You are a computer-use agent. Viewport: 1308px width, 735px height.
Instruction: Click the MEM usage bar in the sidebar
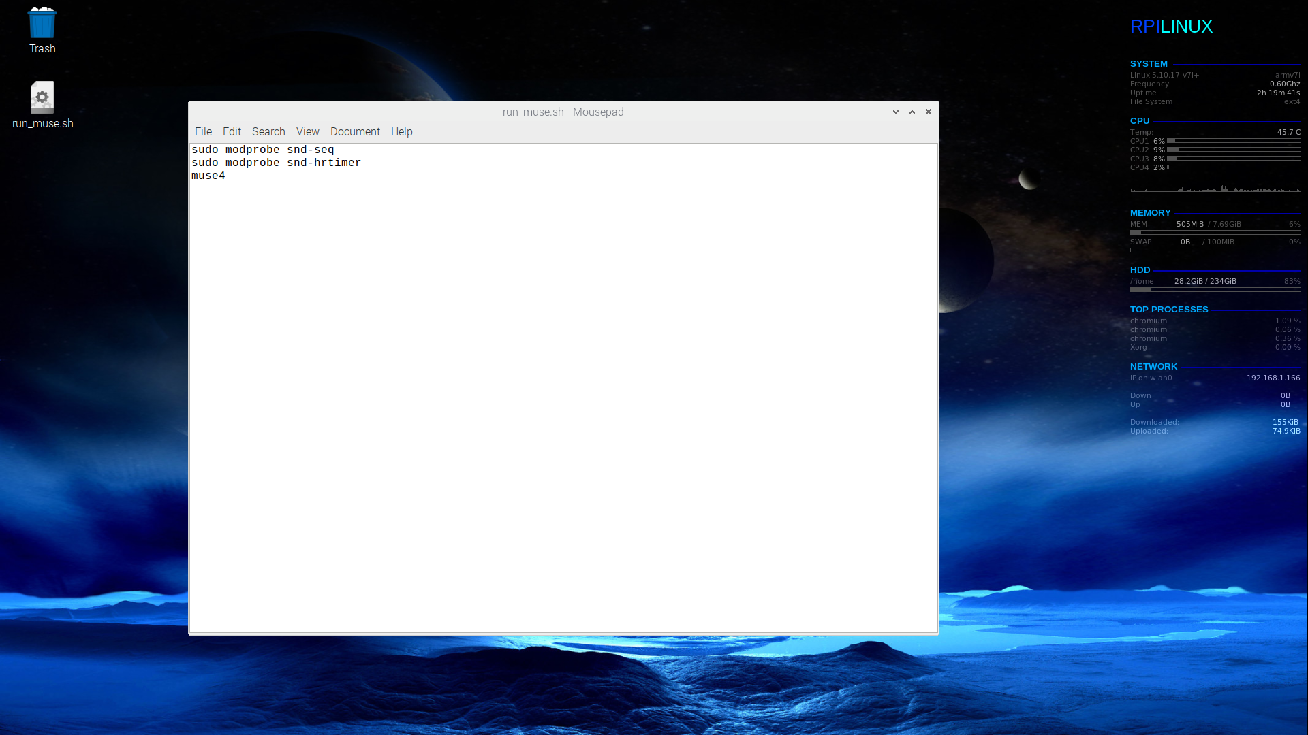click(1215, 232)
